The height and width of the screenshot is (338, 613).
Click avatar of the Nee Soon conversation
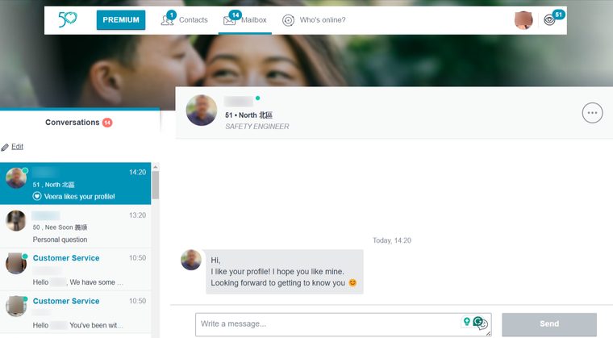click(x=16, y=221)
